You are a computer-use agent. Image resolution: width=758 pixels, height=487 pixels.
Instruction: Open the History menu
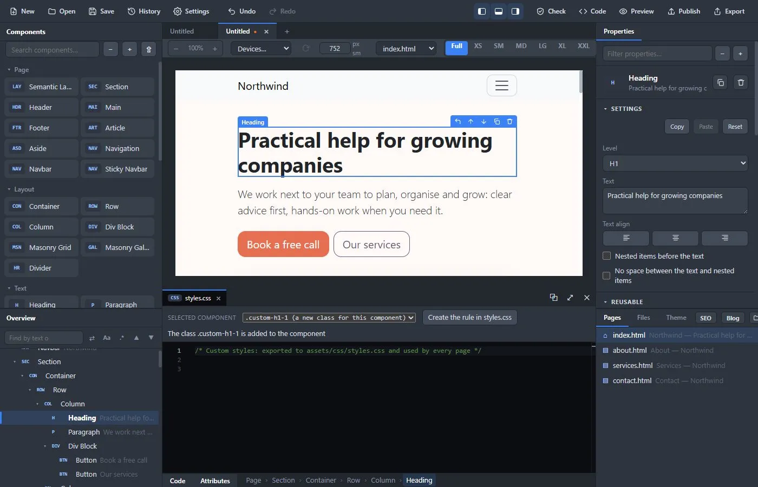pyautogui.click(x=144, y=11)
